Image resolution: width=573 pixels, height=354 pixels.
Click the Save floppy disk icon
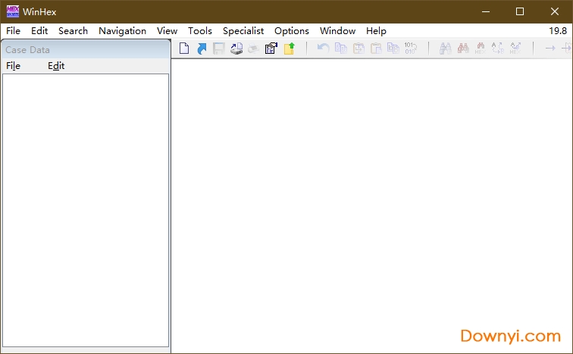point(219,49)
